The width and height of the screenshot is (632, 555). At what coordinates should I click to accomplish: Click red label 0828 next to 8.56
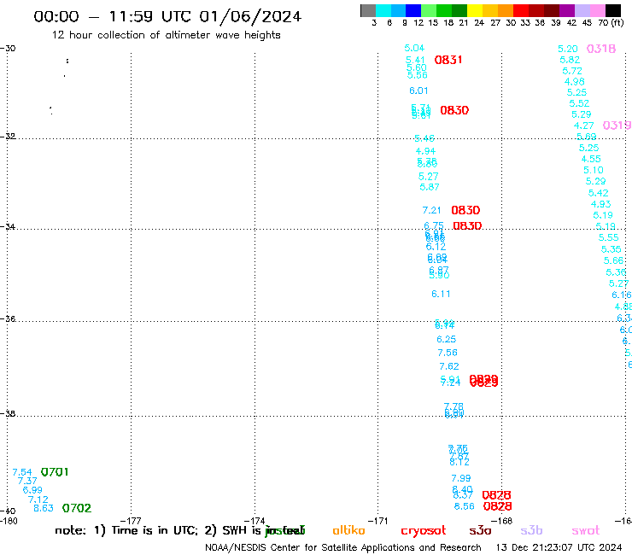[497, 506]
